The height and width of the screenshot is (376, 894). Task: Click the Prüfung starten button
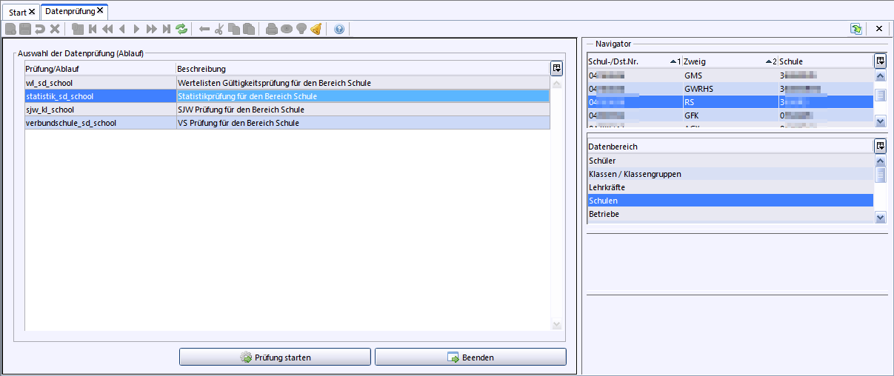coord(275,357)
